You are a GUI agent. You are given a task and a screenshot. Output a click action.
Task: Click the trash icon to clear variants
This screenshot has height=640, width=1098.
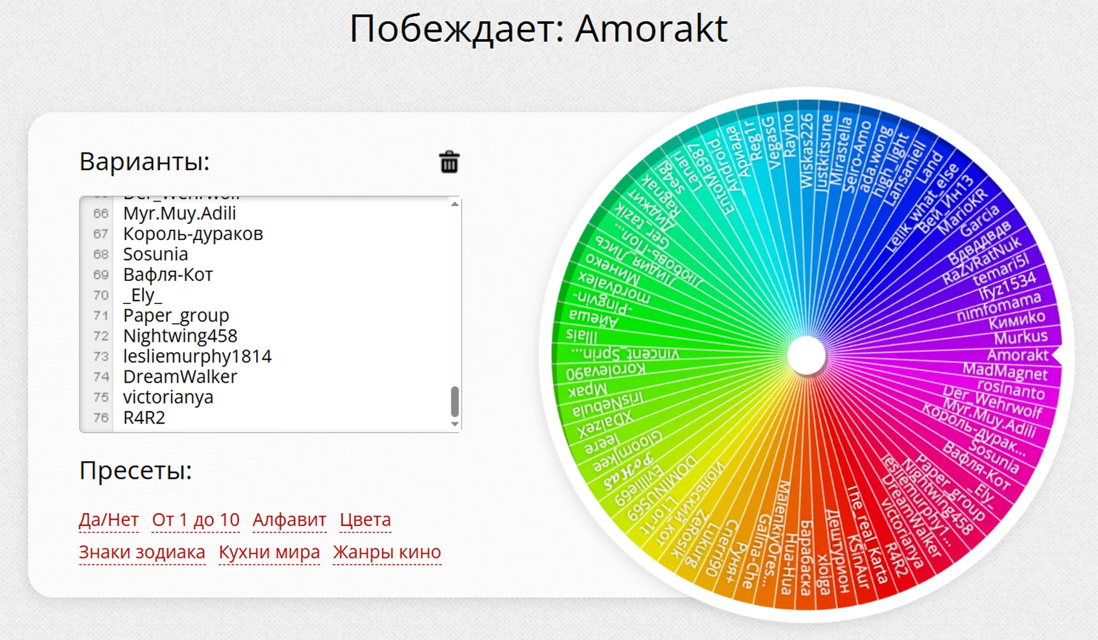coord(449,162)
